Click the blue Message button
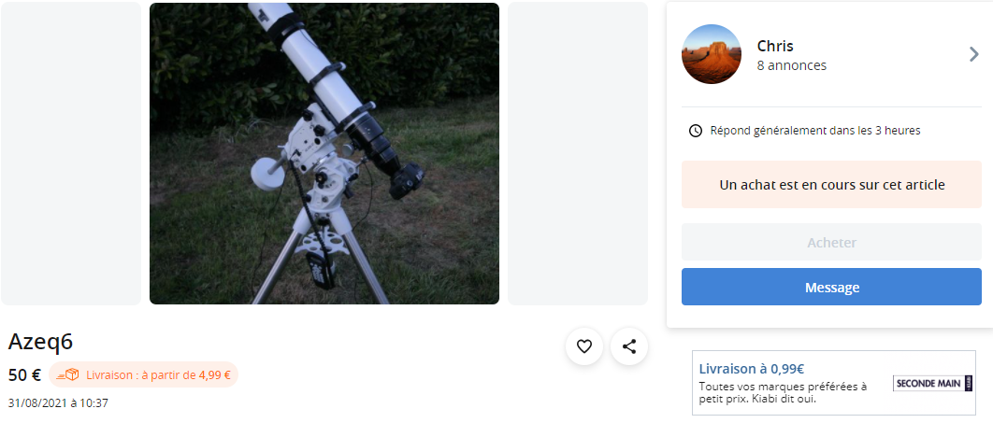This screenshot has width=993, height=423. tap(831, 287)
